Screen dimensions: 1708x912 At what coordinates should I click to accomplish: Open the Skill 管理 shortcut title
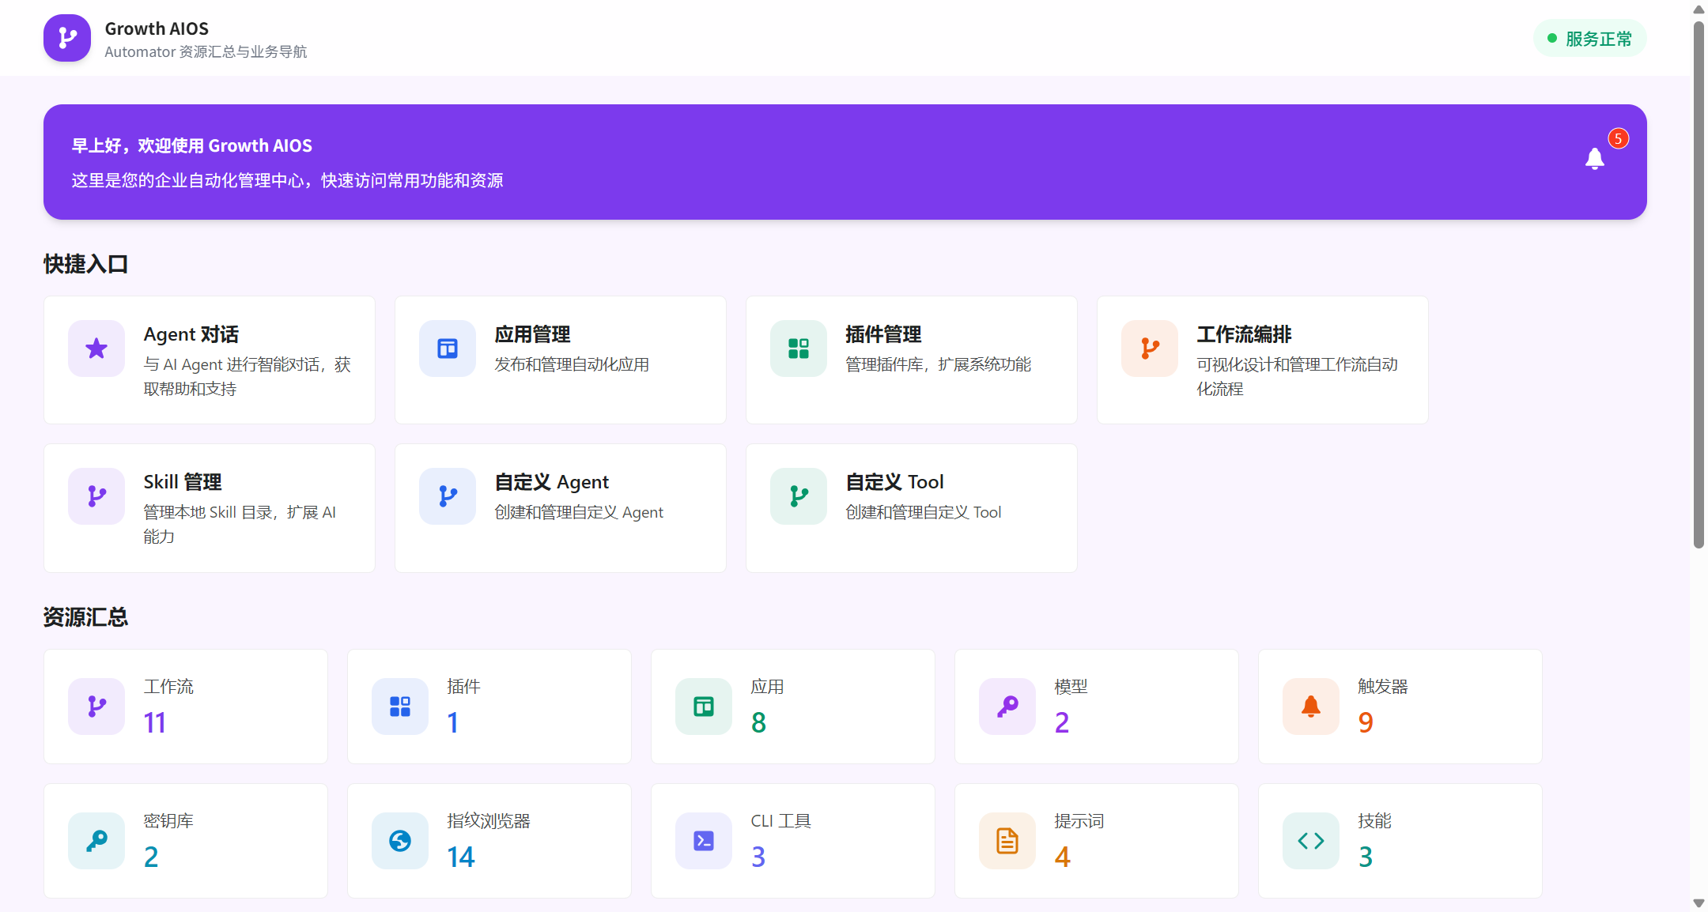(x=183, y=482)
